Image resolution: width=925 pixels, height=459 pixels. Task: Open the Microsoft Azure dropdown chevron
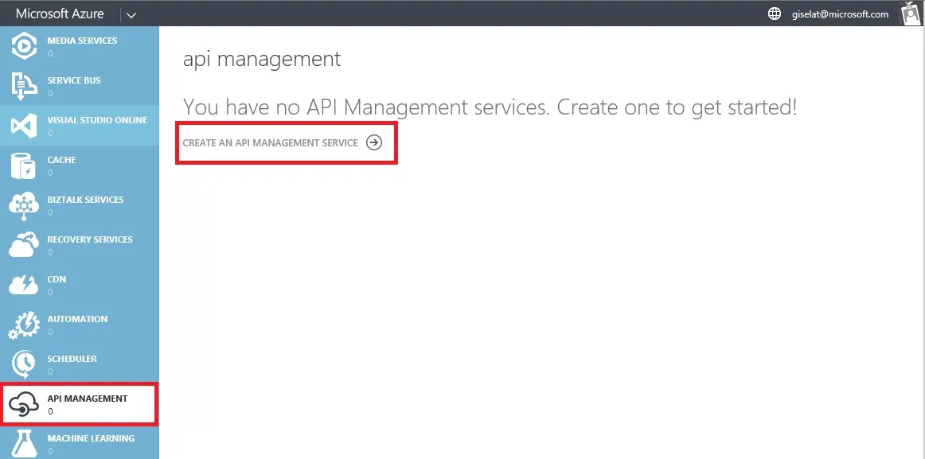131,15
